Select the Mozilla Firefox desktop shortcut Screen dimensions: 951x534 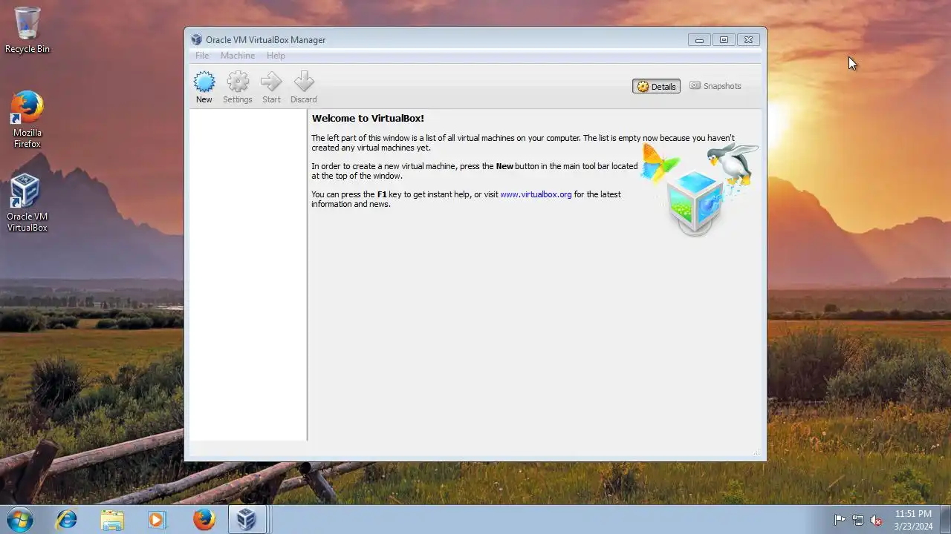coord(27,119)
